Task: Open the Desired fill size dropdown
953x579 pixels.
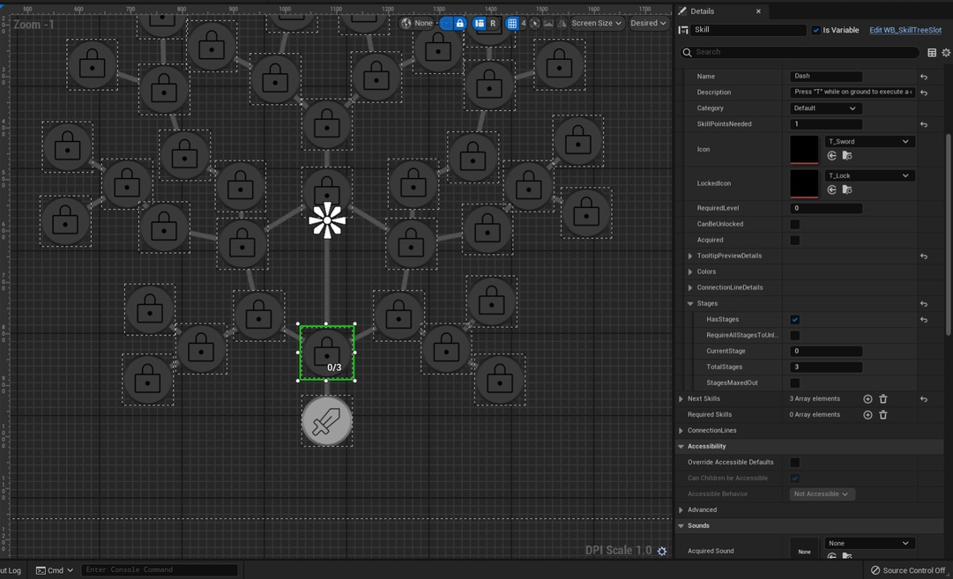Action: click(x=648, y=23)
